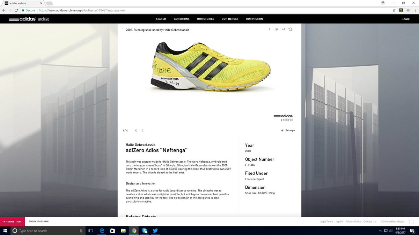Click the Google +1 share icon
The image size is (419, 235).
[x=284, y=29]
